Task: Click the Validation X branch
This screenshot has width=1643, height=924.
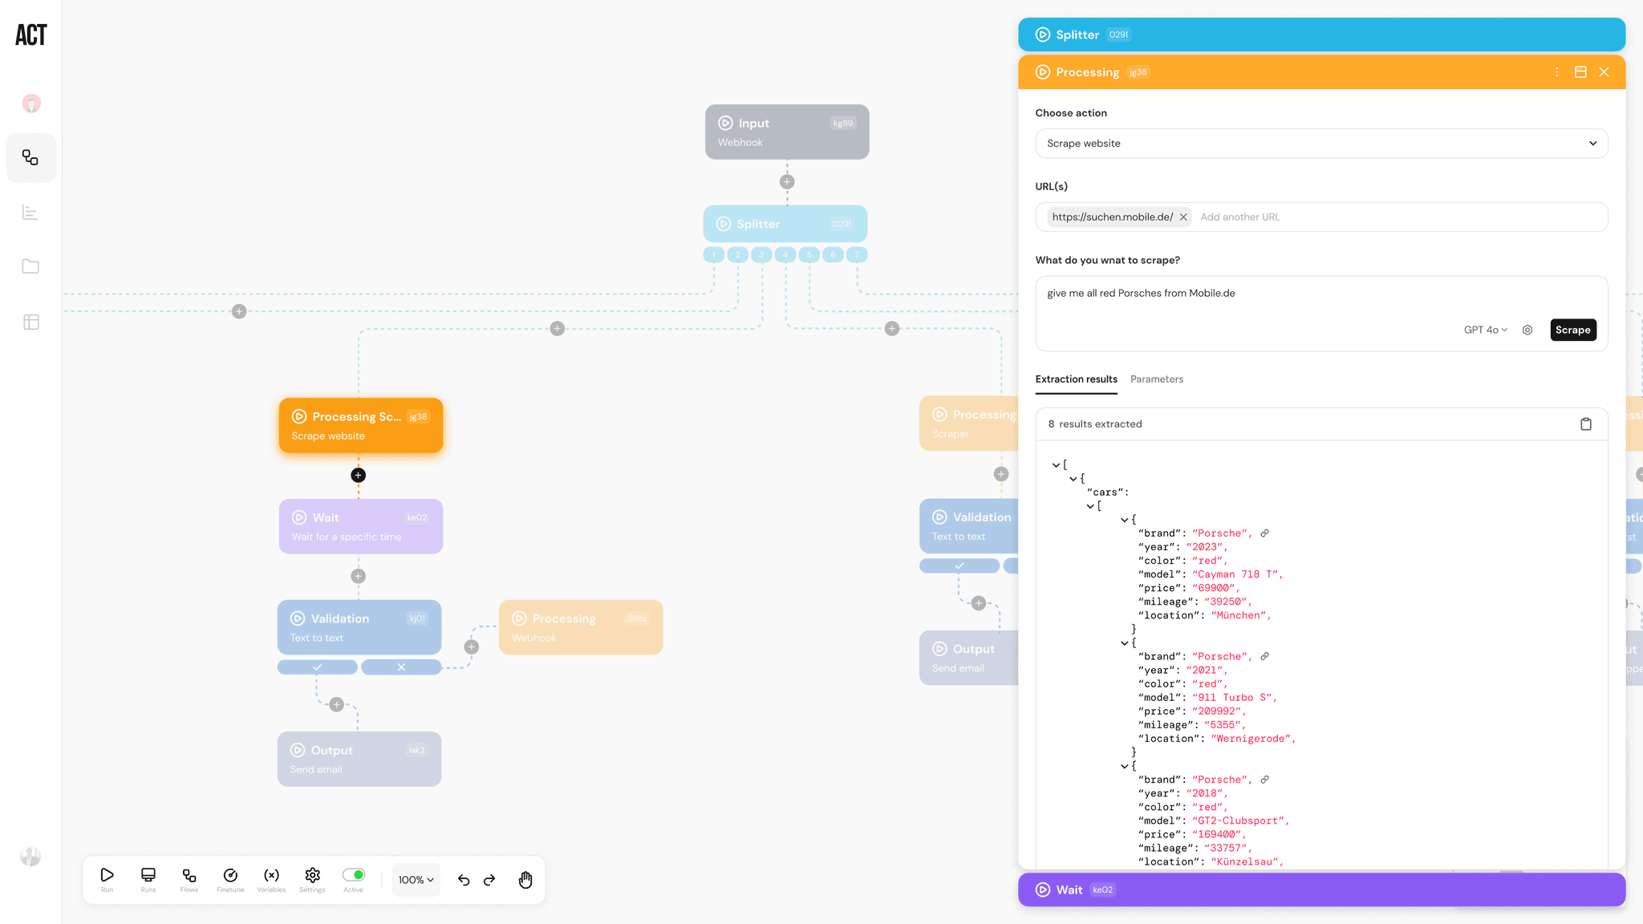Action: coord(401,667)
